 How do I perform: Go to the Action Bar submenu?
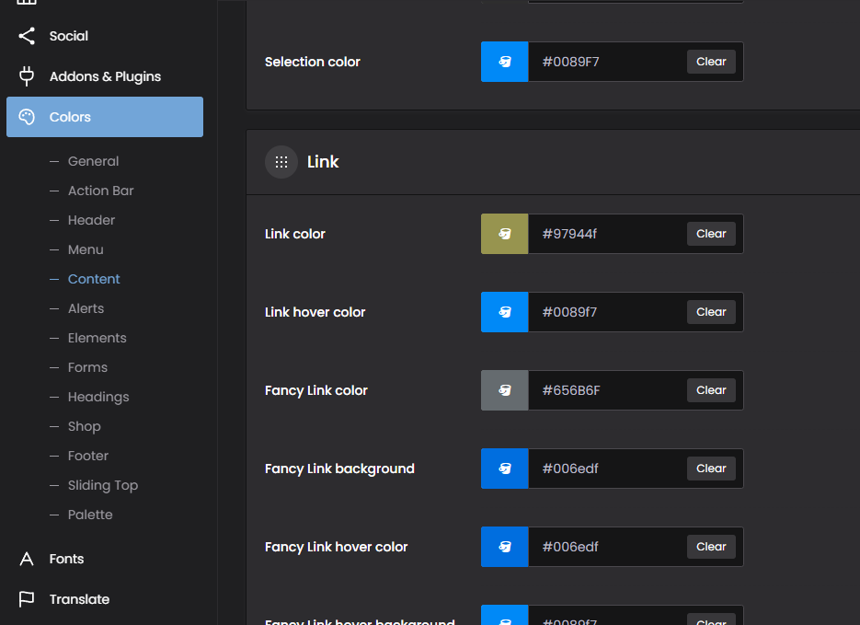(x=100, y=191)
